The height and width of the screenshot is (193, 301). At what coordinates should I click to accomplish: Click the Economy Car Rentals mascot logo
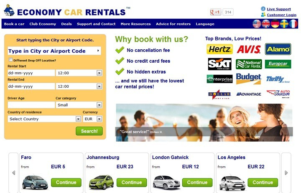click(x=9, y=10)
